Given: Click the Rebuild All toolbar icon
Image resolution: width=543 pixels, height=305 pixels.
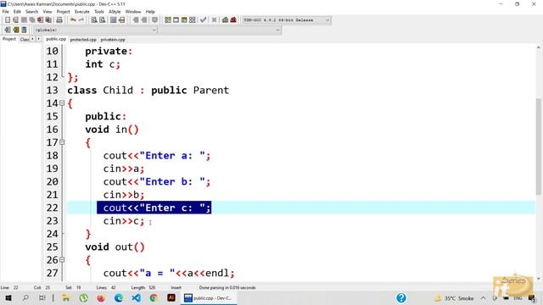Looking at the screenshot, I should click(193, 20).
